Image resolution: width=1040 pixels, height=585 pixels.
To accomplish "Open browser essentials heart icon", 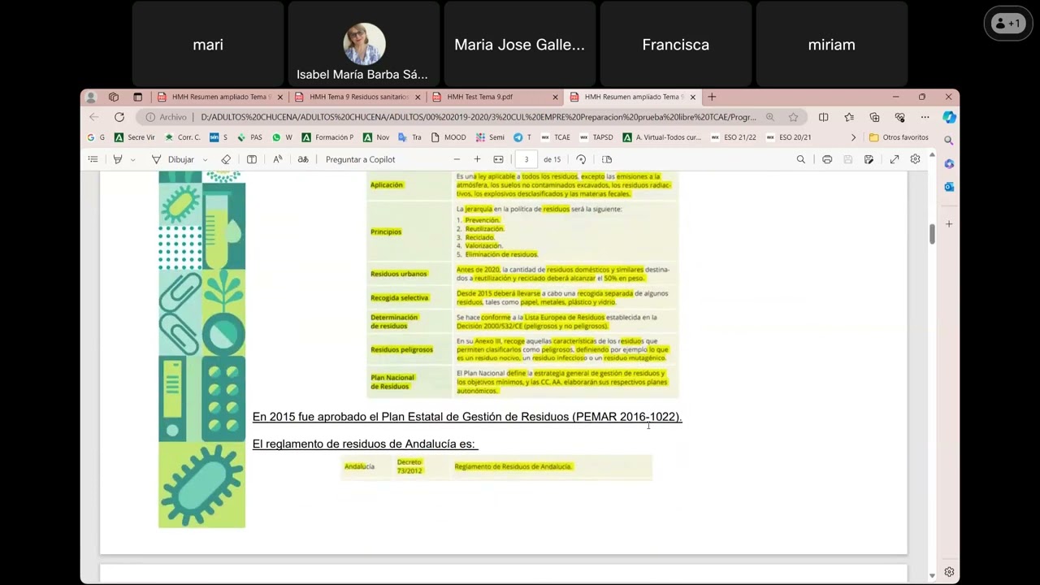I will (899, 117).
